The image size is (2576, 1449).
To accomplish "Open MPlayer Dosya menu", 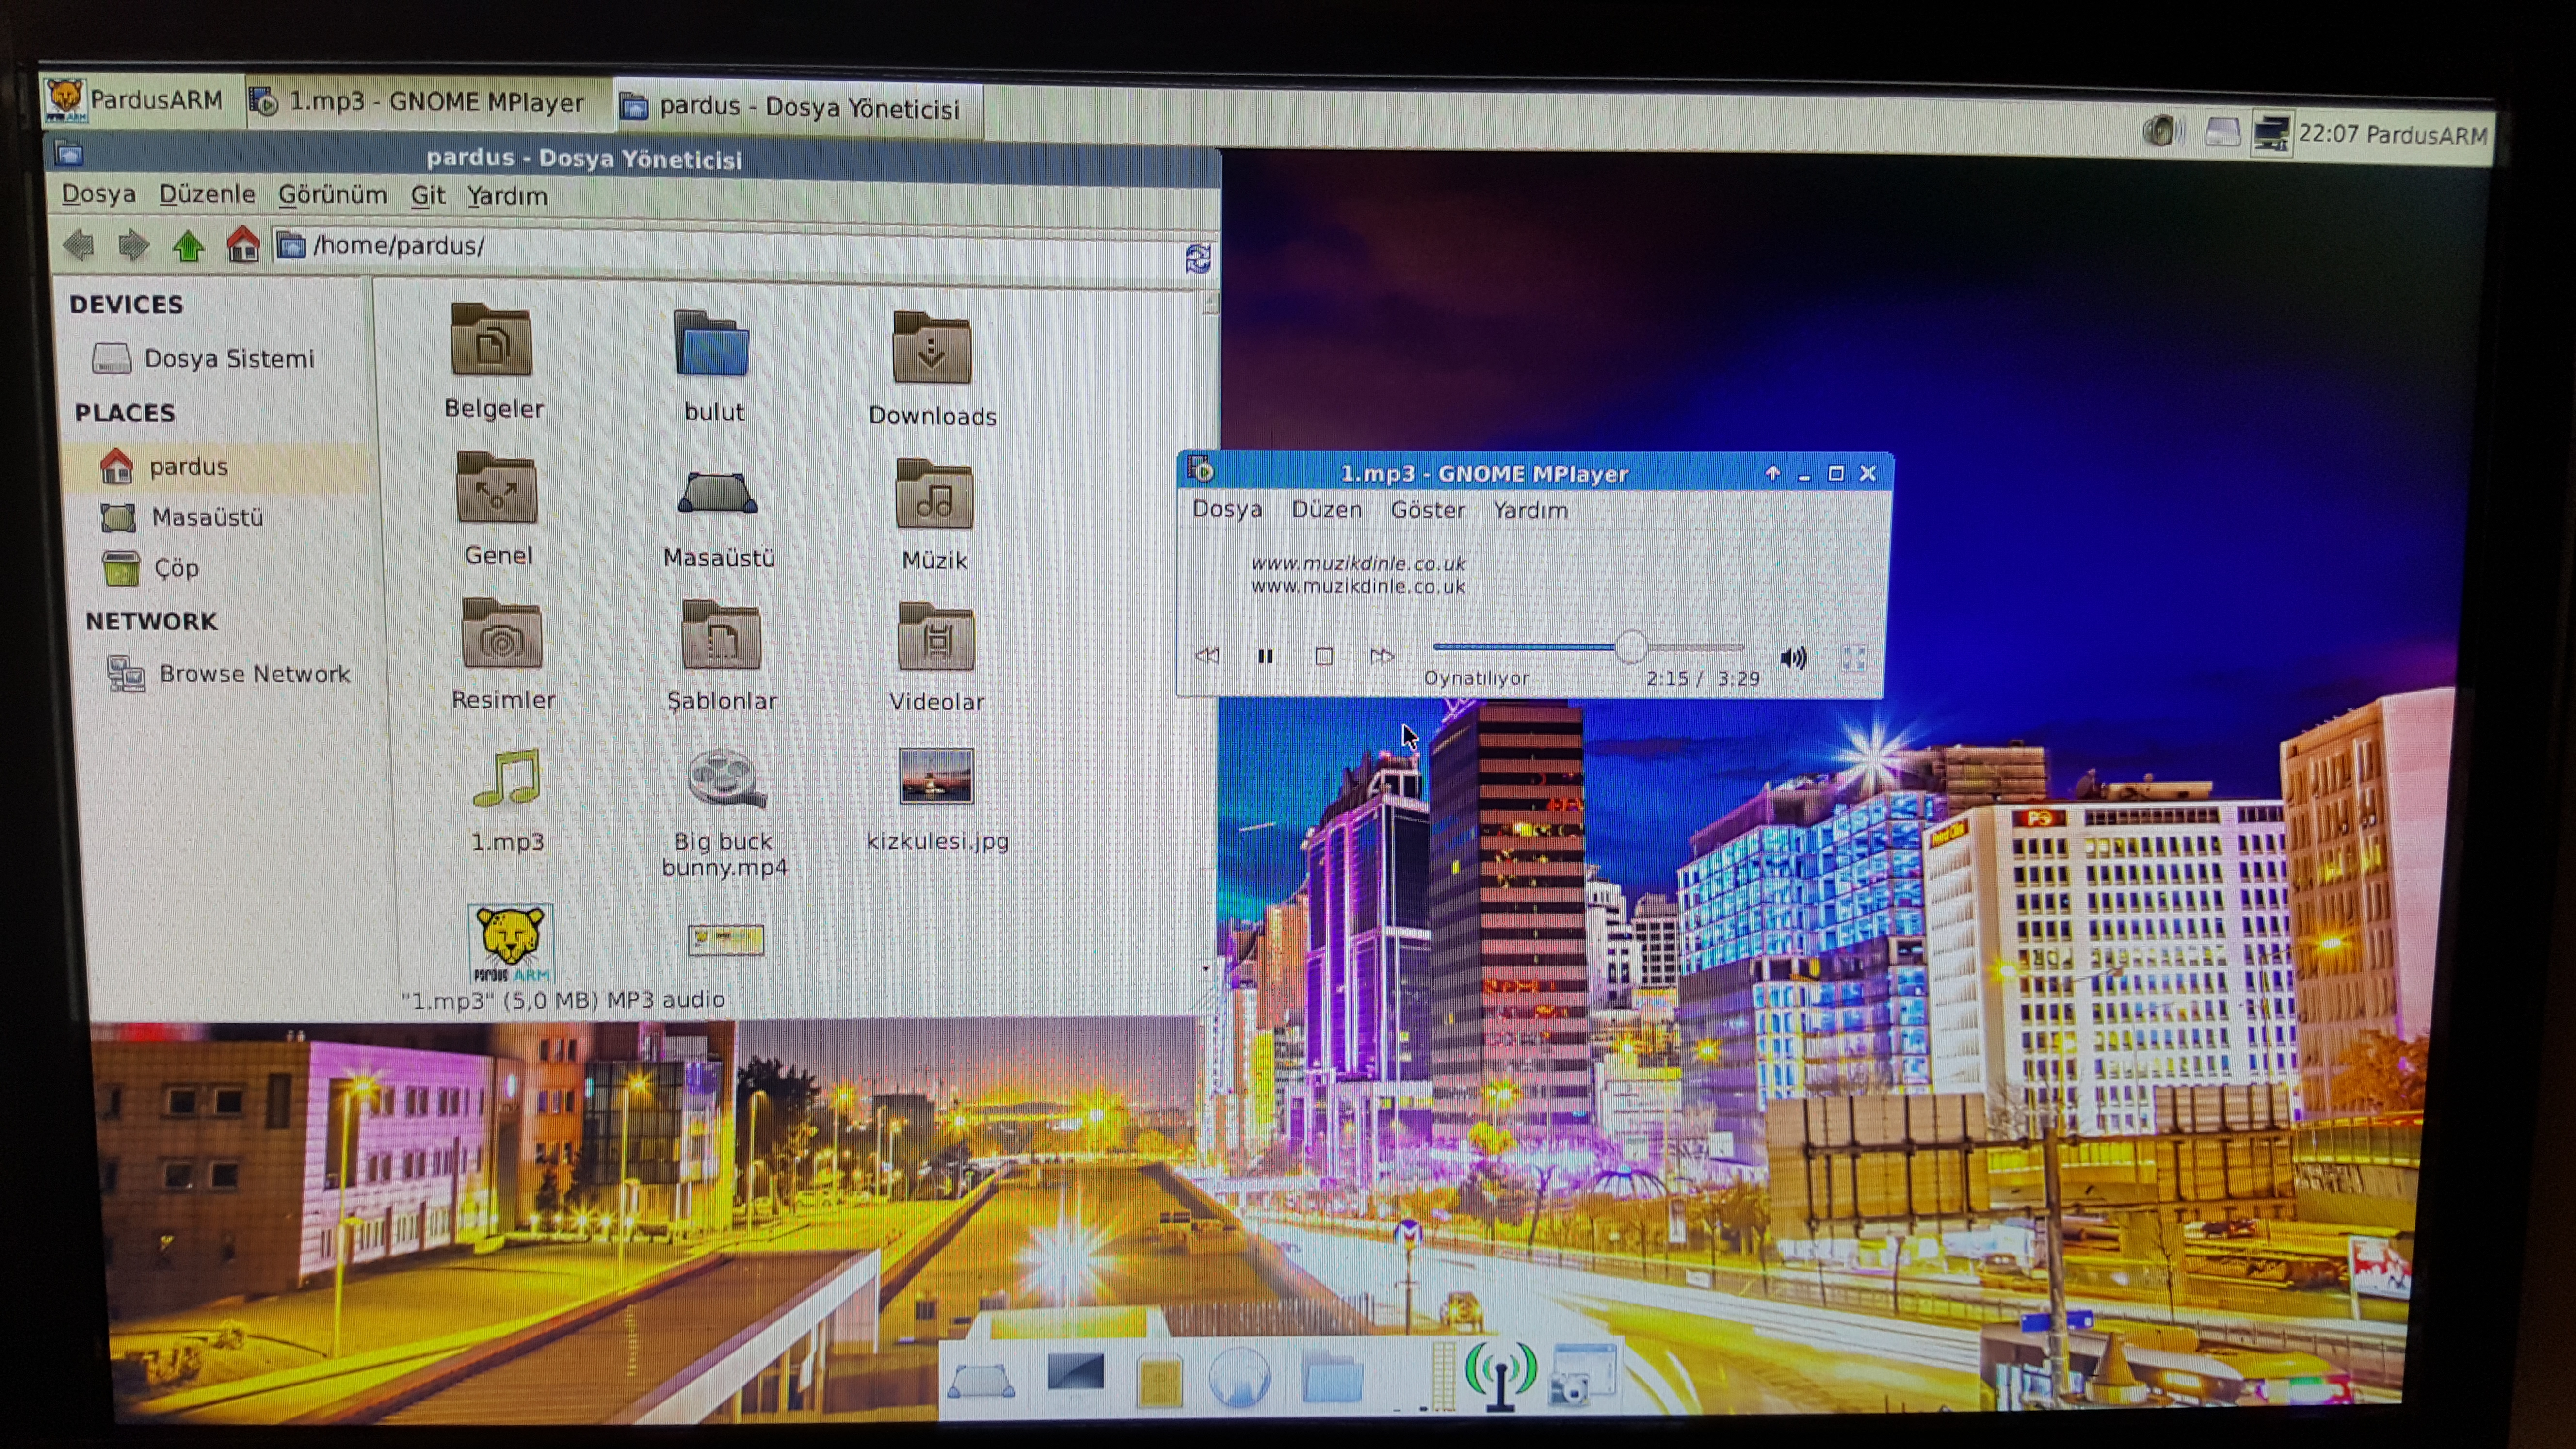I will point(1227,509).
